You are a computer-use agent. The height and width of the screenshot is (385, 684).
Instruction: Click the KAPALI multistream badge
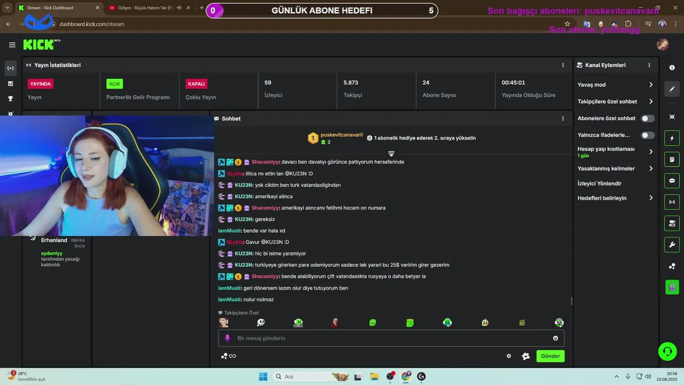click(196, 84)
